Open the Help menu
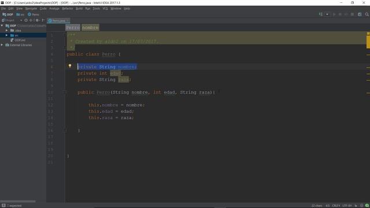This screenshot has height=208, width=370. point(127,9)
